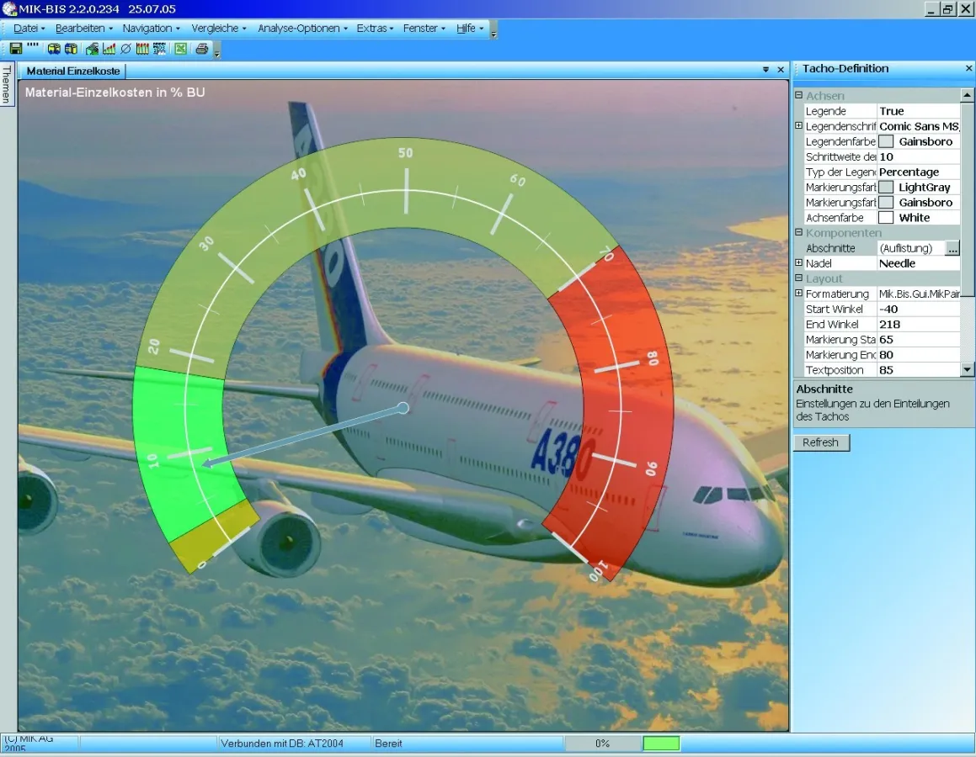The height and width of the screenshot is (757, 976).
Task: Open the Analyse-Optionen menu
Action: click(x=301, y=28)
